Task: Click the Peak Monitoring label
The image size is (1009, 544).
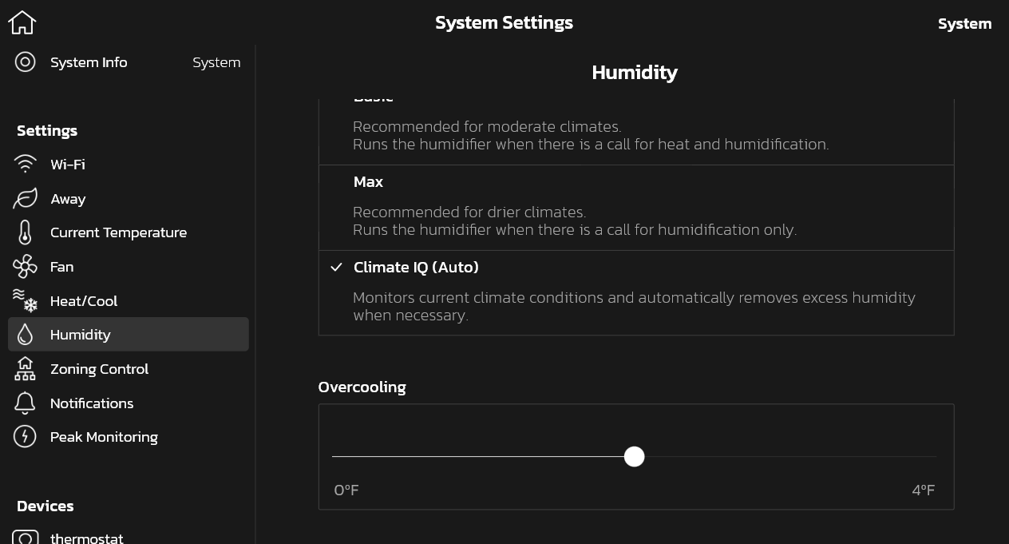Action: 104,437
